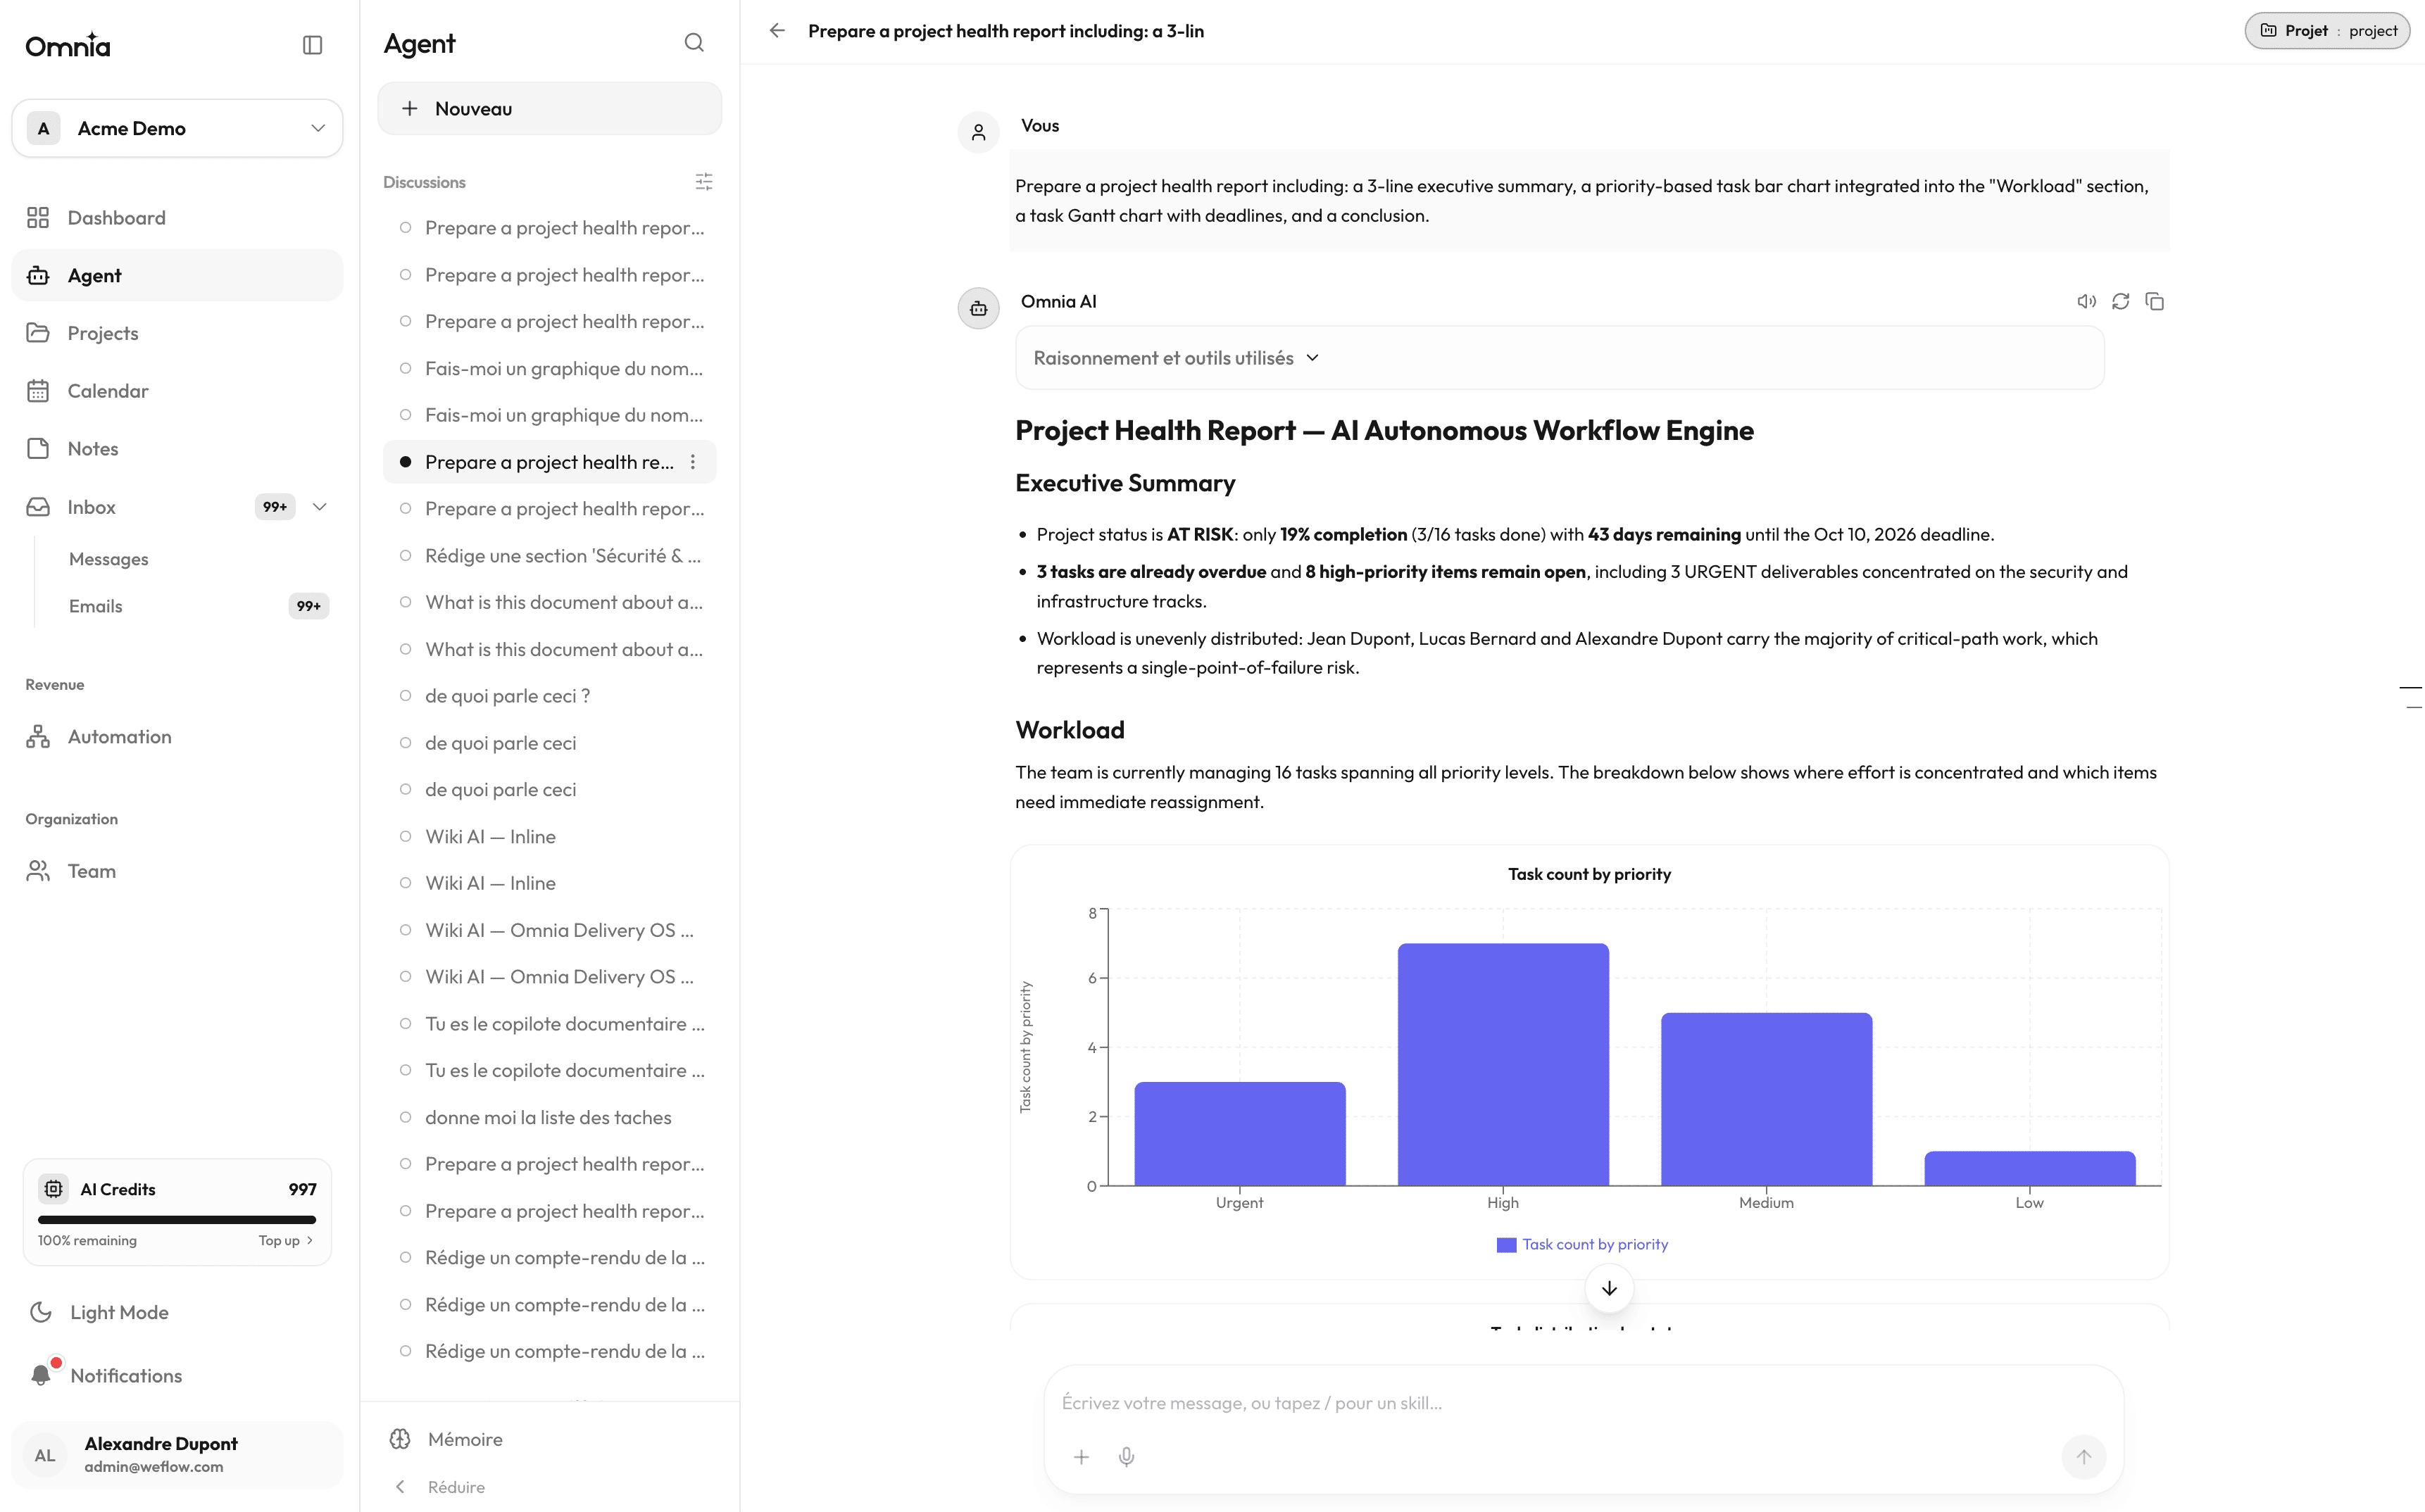Open the discussions filter settings icon

click(704, 182)
